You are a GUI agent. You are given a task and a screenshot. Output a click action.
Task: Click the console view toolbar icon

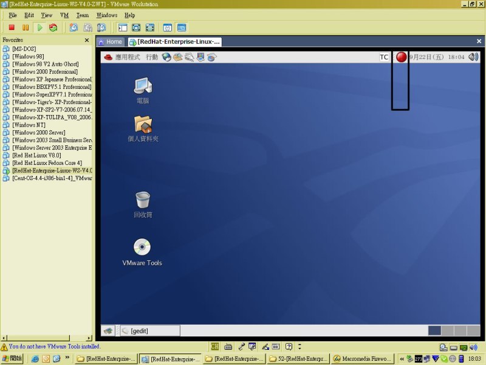click(182, 27)
